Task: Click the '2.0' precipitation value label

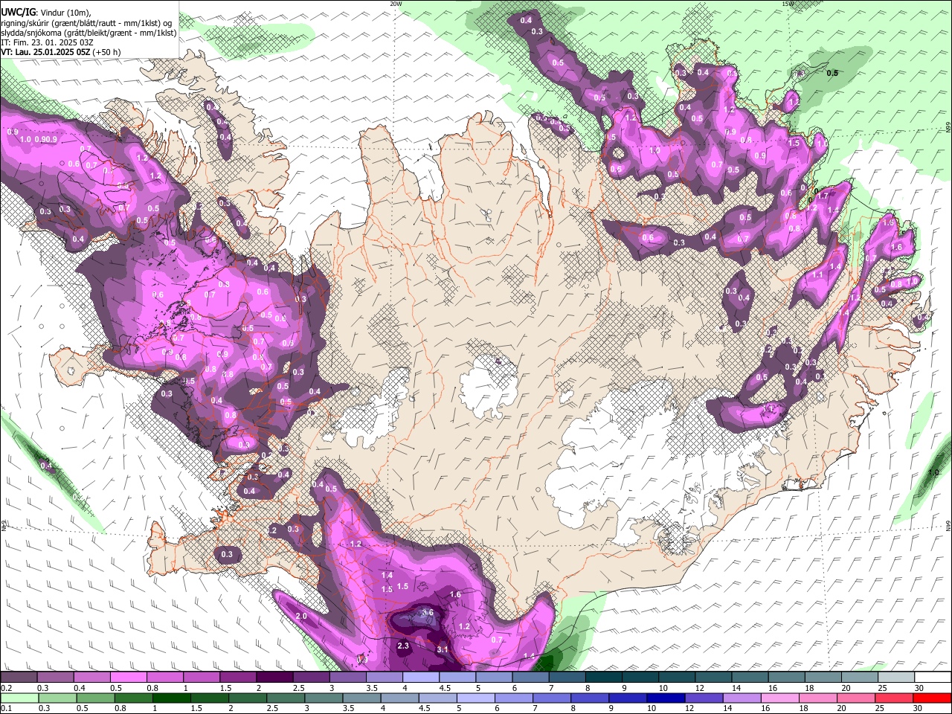Action: tap(301, 616)
